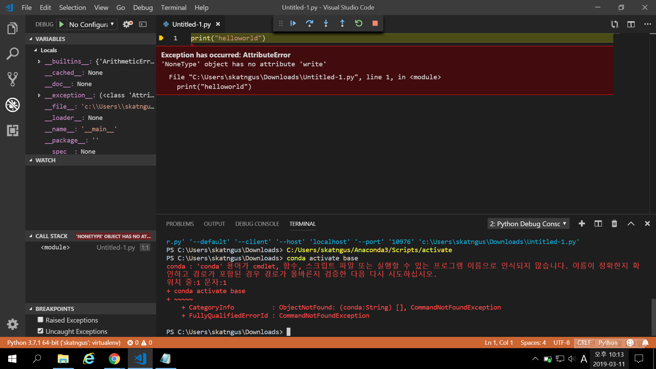Open terminal selector Python Debug Console dropdown
Screen dimensions: 656x369
click(x=528, y=224)
